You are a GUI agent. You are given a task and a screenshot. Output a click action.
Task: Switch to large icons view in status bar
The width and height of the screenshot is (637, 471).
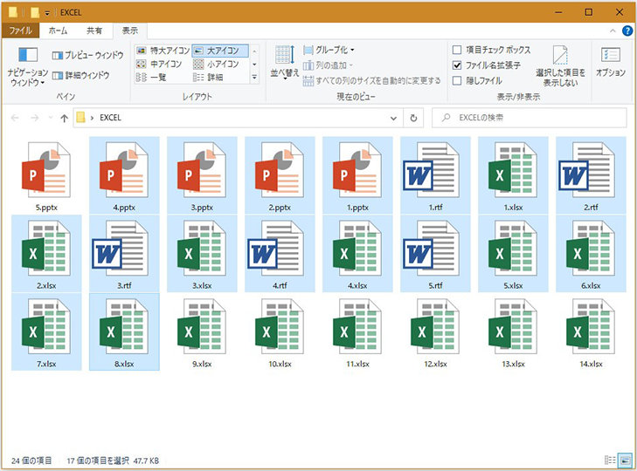pyautogui.click(x=625, y=460)
